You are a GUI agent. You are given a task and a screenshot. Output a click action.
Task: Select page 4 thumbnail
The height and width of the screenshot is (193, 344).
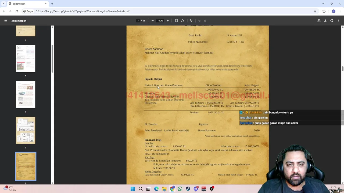click(26, 58)
